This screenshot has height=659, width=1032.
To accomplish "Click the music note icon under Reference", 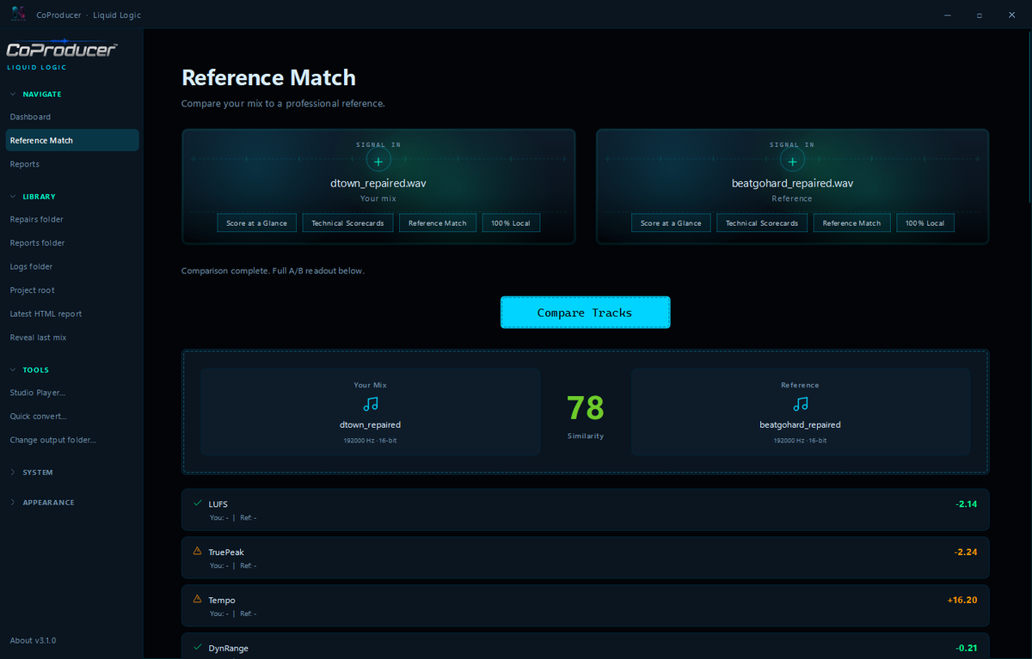I will [x=800, y=404].
